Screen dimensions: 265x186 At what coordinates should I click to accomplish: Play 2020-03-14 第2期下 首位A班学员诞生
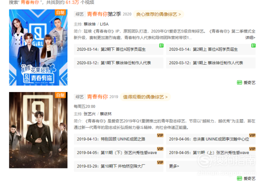point(119,49)
